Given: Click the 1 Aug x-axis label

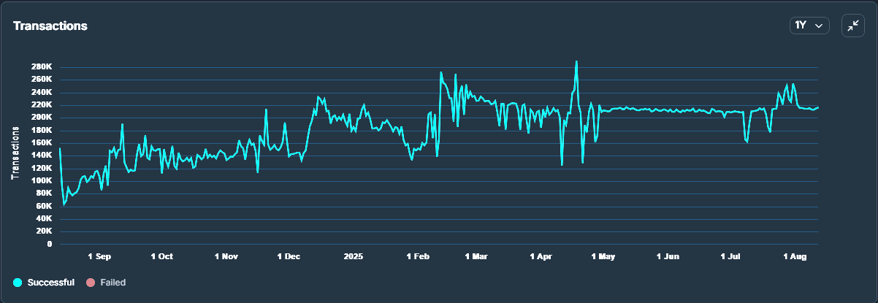Looking at the screenshot, I should pos(795,257).
